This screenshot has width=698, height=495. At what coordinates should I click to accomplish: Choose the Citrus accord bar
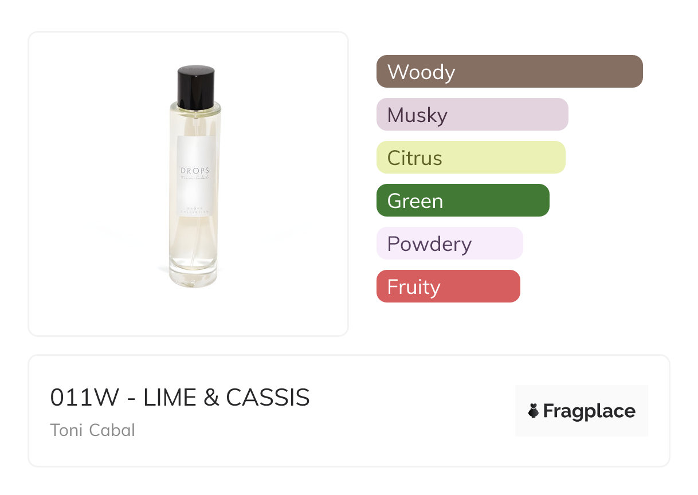pyautogui.click(x=470, y=158)
